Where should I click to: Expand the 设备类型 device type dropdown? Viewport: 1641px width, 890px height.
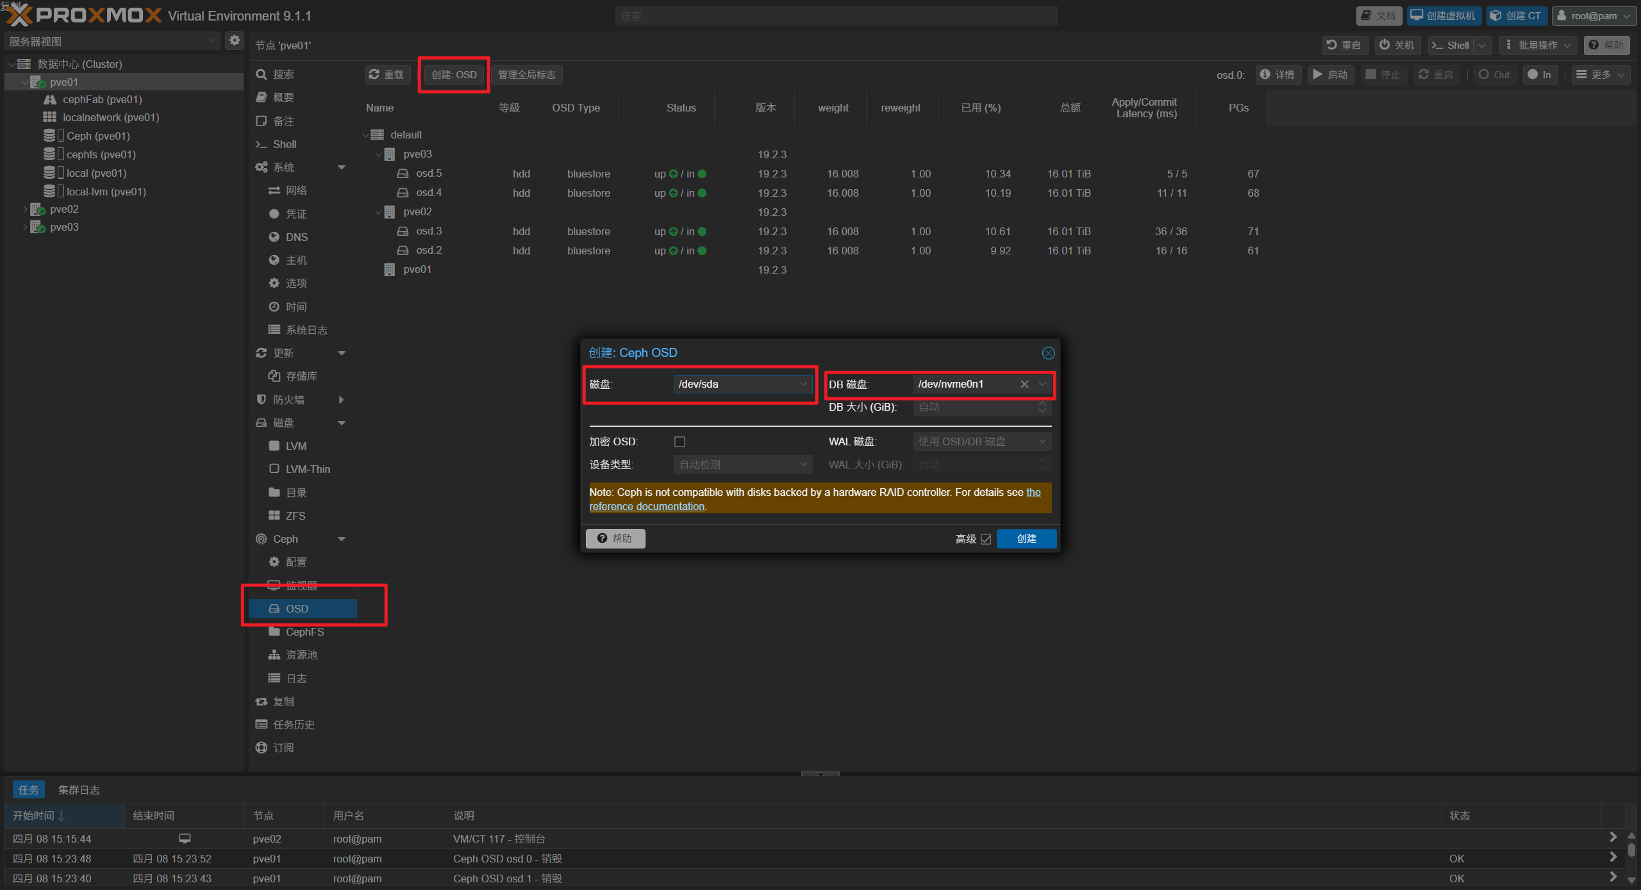[742, 465]
